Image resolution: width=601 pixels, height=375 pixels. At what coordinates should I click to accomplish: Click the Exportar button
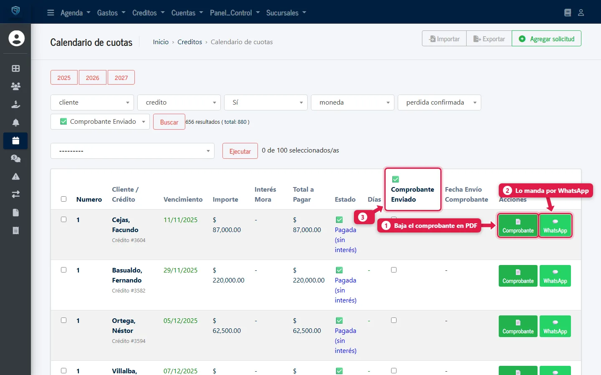coord(489,39)
